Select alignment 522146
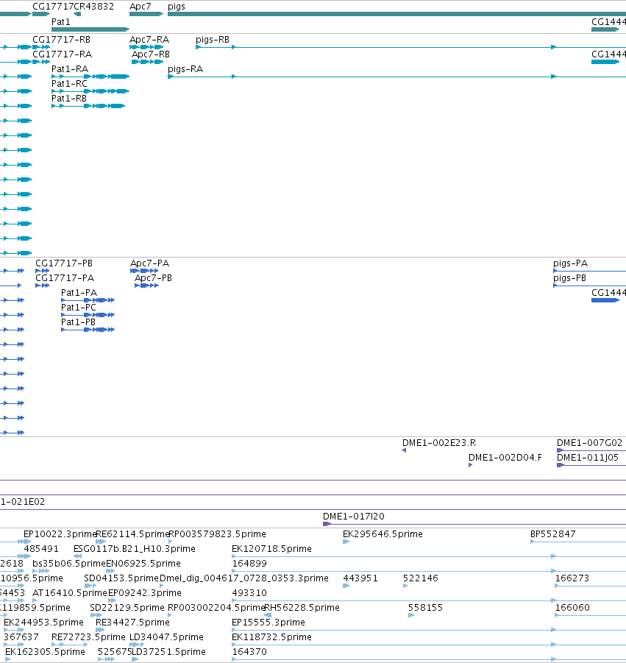Screen dimensions: 626x663 click(x=405, y=586)
